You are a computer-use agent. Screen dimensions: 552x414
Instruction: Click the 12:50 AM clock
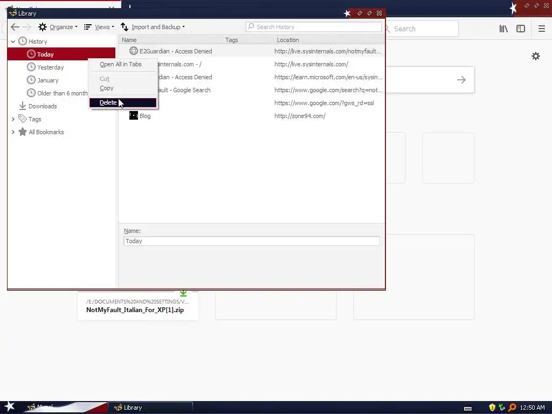click(x=532, y=408)
